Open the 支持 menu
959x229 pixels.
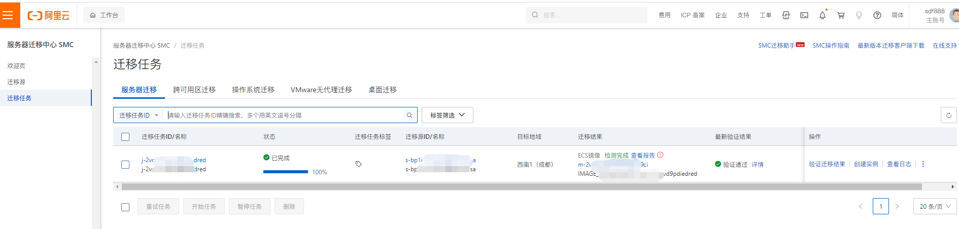click(x=743, y=15)
